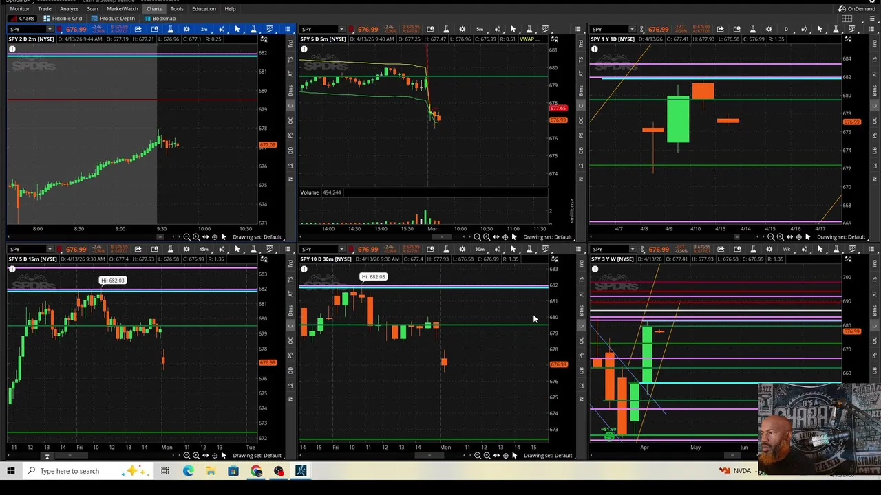Open chart settings gear on the 30m chart
881x495 pixels.
click(463, 248)
